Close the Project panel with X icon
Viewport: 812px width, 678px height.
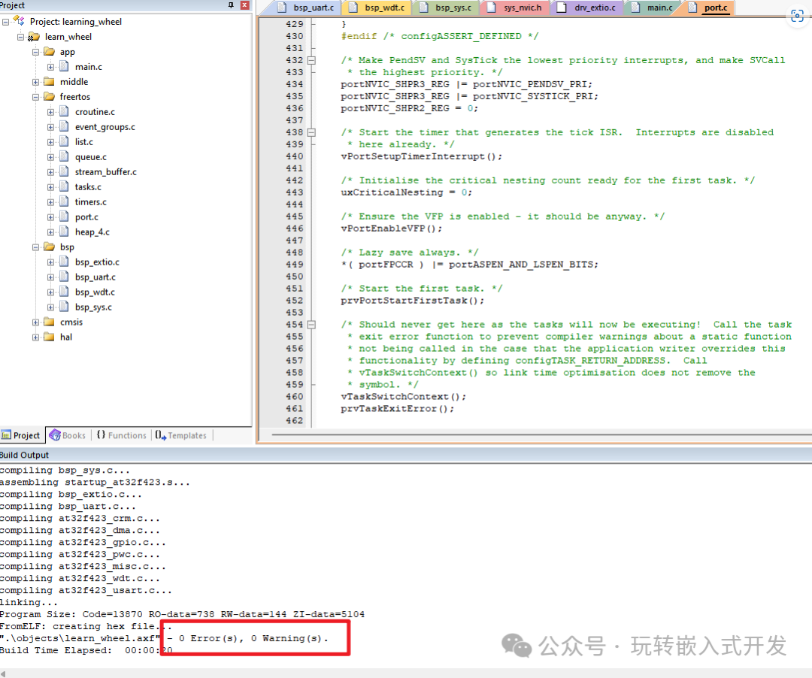pyautogui.click(x=244, y=5)
